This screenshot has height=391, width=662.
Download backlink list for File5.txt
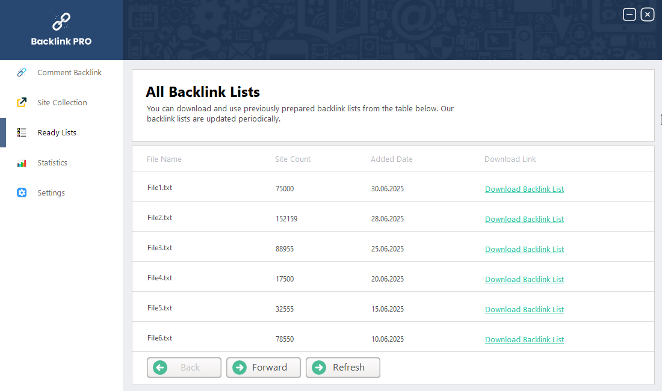coord(524,310)
